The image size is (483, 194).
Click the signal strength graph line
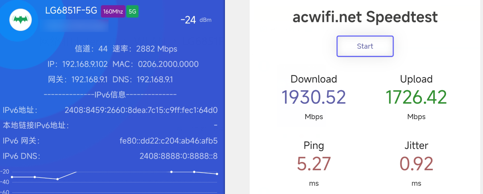point(114,175)
